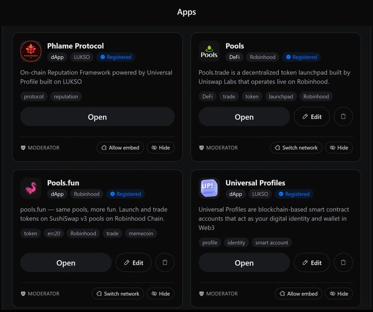Select the DeFi category chip under Pools title
This screenshot has width=373, height=312.
point(234,57)
